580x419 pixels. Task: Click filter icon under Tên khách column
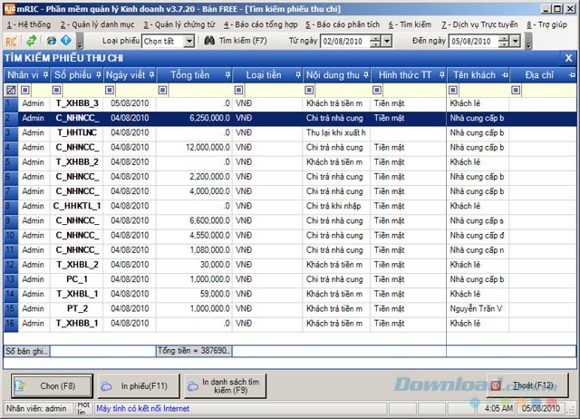tap(453, 90)
